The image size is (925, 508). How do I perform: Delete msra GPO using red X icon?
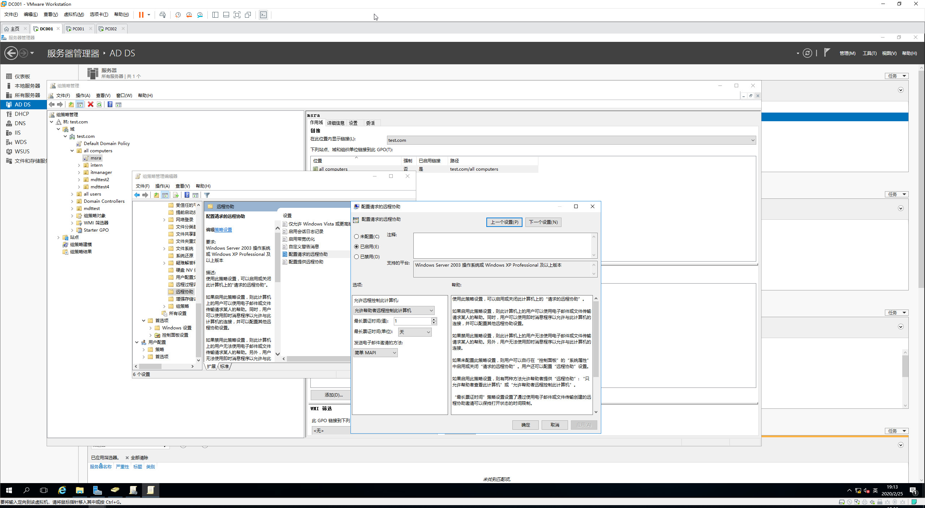tap(90, 105)
